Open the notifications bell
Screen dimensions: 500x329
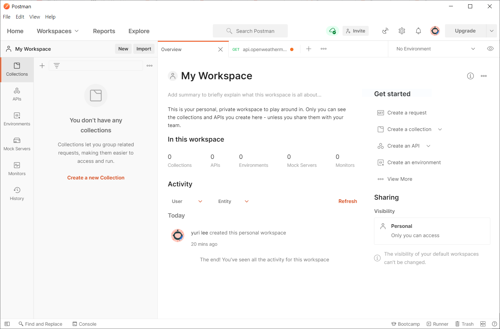[x=418, y=31]
